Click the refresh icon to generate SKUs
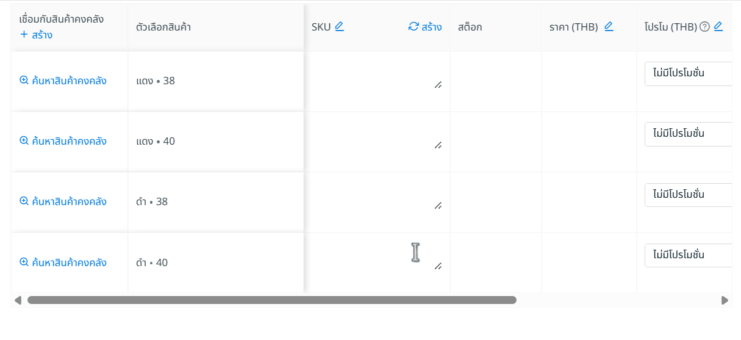 [413, 26]
